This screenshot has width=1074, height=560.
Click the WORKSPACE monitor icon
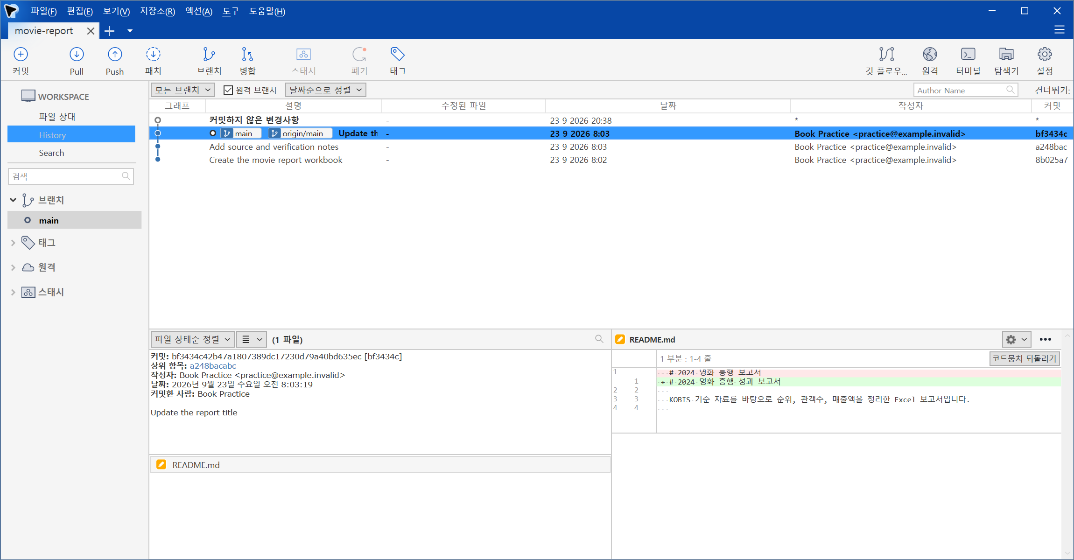click(28, 96)
